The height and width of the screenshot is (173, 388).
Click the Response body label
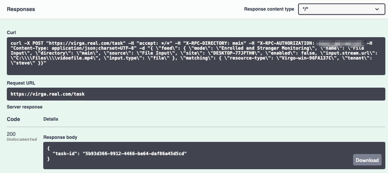61,137
